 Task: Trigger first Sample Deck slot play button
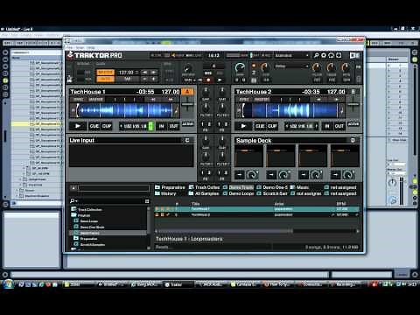tap(240, 175)
